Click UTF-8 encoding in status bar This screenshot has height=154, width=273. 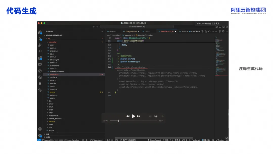click(185, 140)
